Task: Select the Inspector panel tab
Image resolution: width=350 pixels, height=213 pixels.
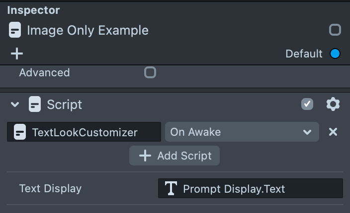Action: [33, 10]
